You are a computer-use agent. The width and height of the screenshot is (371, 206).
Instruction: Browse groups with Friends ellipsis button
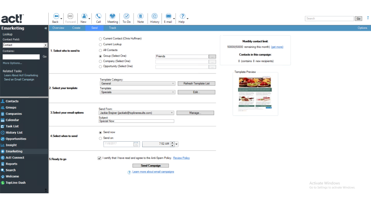tap(212, 57)
